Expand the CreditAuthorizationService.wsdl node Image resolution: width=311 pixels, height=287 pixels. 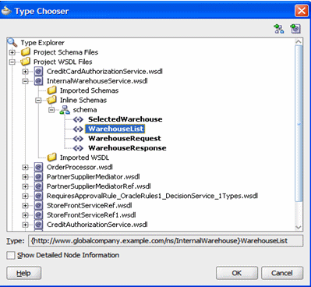pyautogui.click(x=25, y=225)
